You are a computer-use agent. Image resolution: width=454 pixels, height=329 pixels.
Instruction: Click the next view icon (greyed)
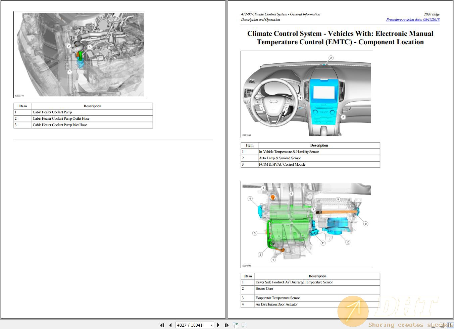pos(244,325)
